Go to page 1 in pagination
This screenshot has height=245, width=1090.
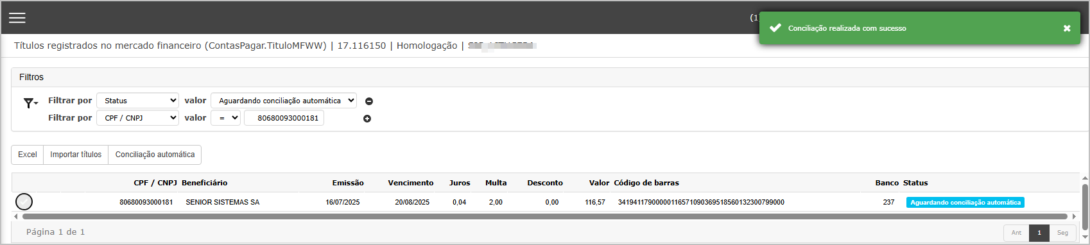coord(1039,233)
